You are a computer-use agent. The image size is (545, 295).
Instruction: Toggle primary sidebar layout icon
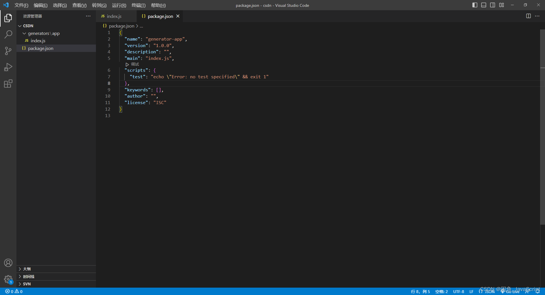[x=475, y=5]
